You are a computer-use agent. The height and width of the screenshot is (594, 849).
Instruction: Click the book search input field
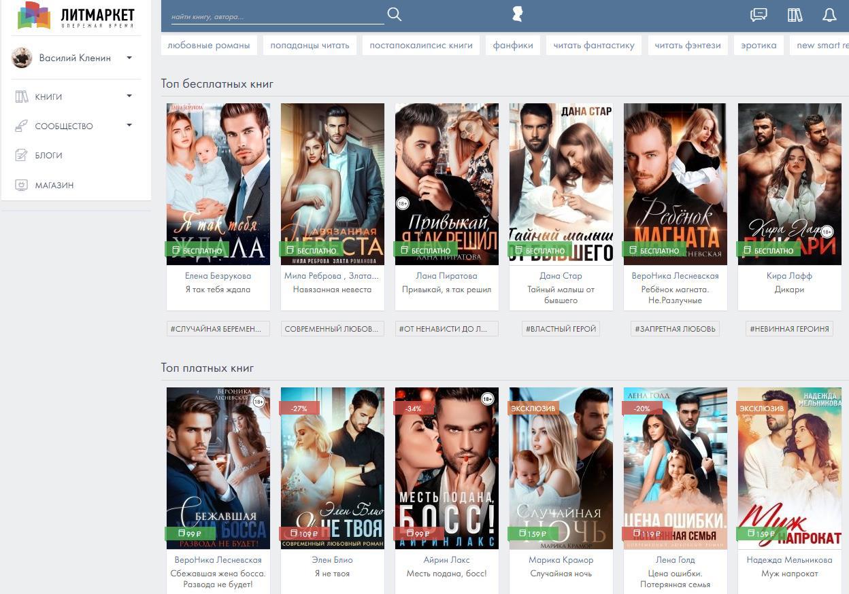[x=276, y=16]
